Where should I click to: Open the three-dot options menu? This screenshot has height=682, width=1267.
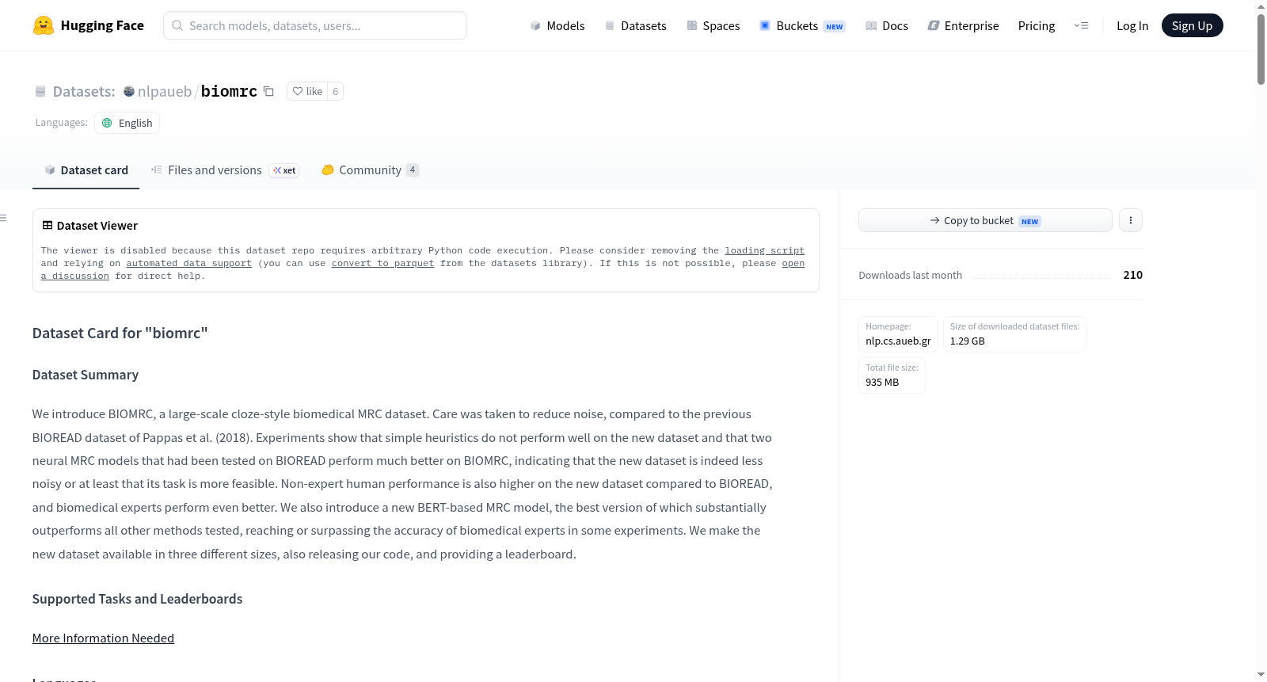(x=1131, y=220)
